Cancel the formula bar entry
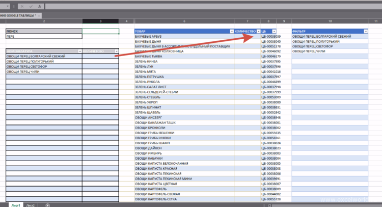The height and width of the screenshot is (207, 382). pyautogui.click(x=22, y=6)
